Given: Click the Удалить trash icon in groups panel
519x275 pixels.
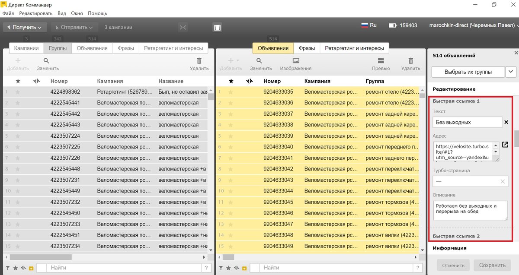Looking at the screenshot, I should point(199,61).
